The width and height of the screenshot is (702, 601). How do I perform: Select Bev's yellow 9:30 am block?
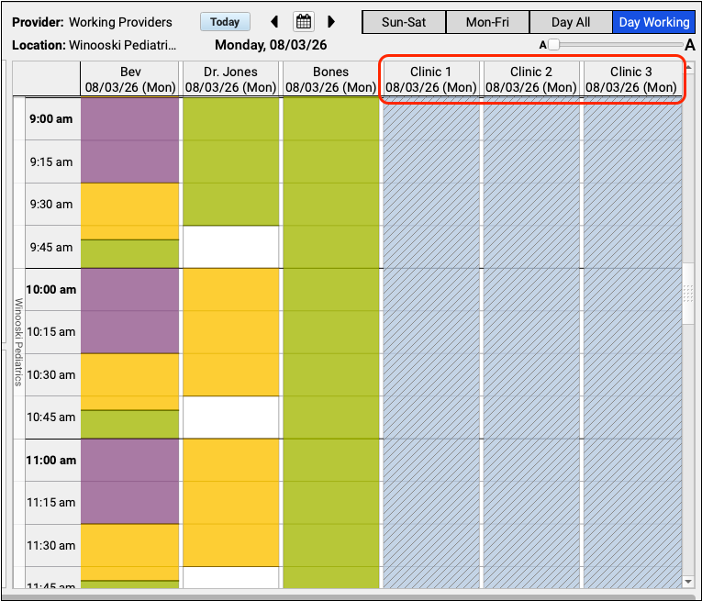(129, 211)
